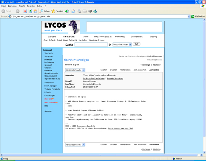Expand the Deutsche Seiten search scope dropdown
This screenshot has width=206, height=161.
(x=130, y=45)
